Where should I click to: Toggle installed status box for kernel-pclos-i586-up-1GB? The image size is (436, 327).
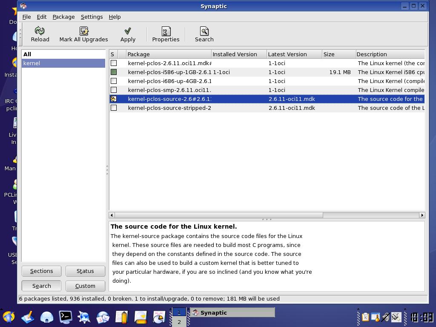point(114,72)
